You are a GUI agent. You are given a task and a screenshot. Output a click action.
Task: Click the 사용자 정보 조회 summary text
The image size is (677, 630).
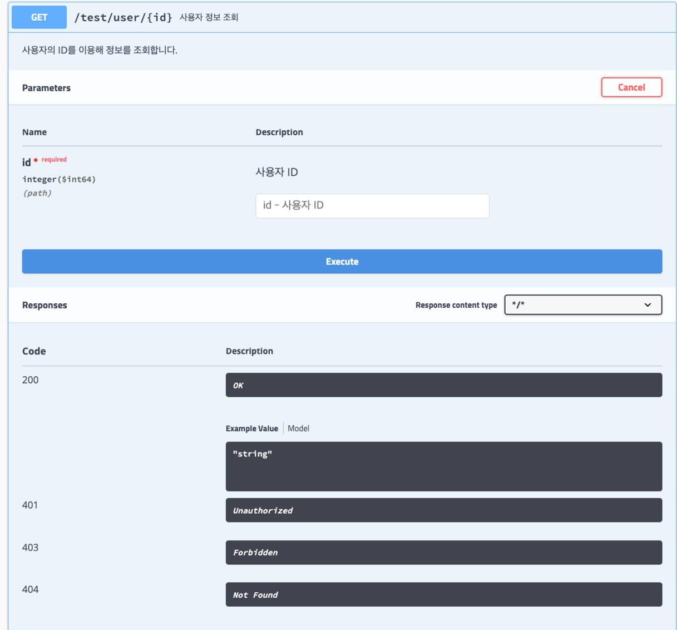coord(209,17)
